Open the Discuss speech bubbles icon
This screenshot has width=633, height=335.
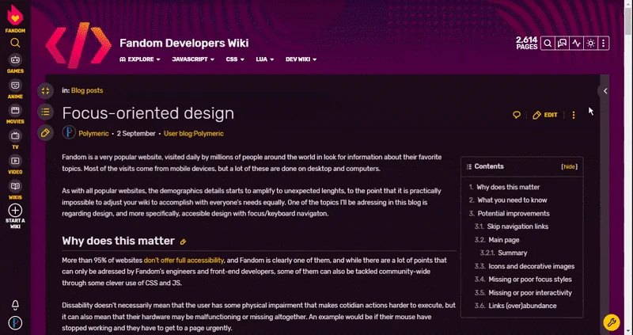coord(562,44)
